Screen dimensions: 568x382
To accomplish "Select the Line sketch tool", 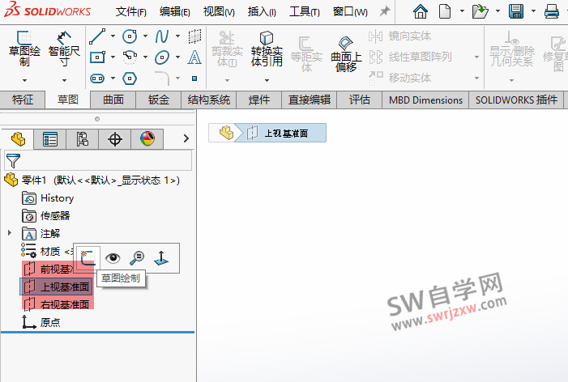I will pyautogui.click(x=97, y=36).
